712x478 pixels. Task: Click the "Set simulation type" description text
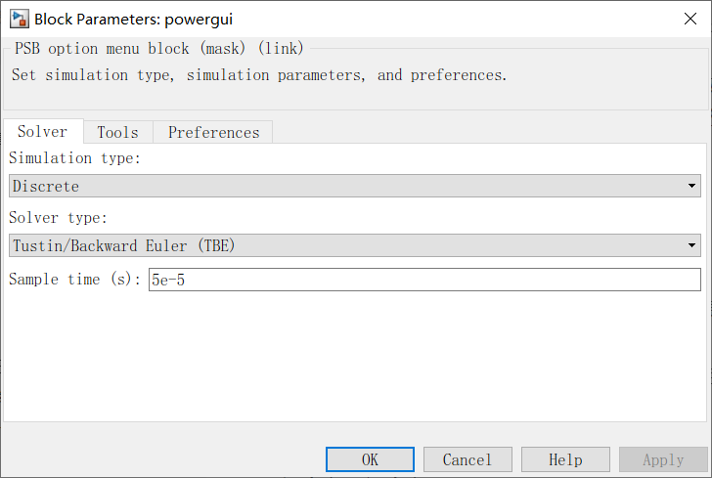click(259, 74)
